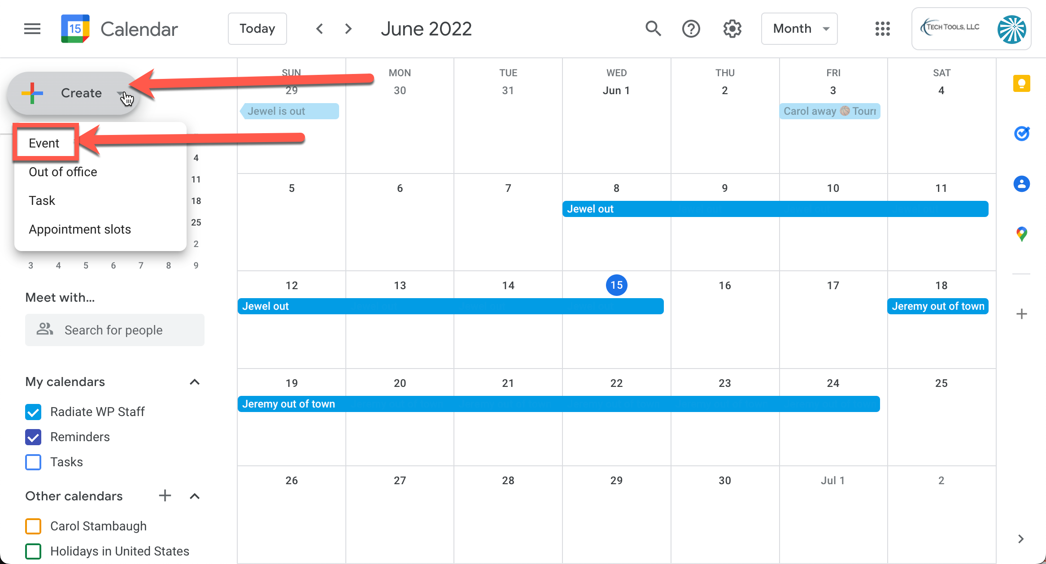Select Event from the Create menu
The width and height of the screenshot is (1046, 564).
pyautogui.click(x=44, y=143)
